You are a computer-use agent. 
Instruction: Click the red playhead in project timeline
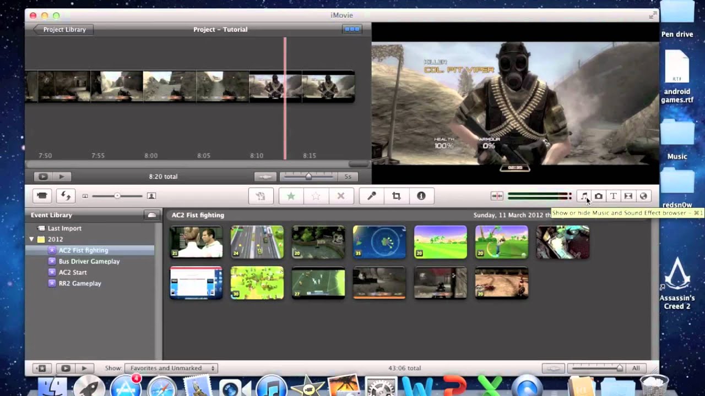tap(285, 99)
